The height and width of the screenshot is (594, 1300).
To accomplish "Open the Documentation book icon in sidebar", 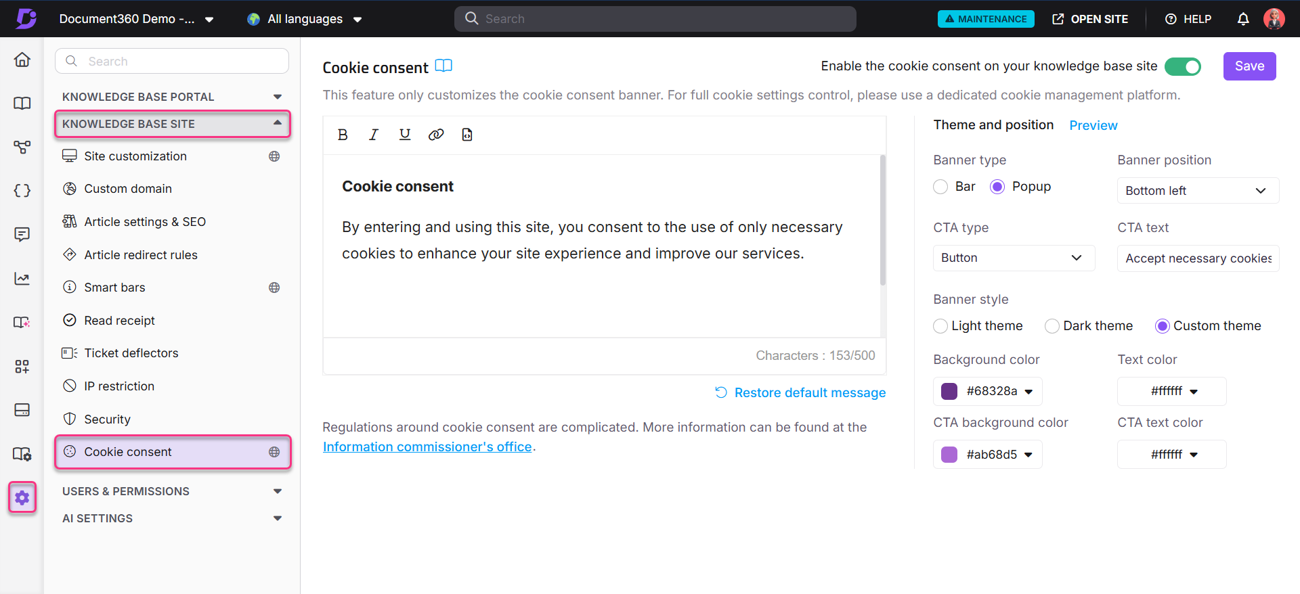I will 22,103.
